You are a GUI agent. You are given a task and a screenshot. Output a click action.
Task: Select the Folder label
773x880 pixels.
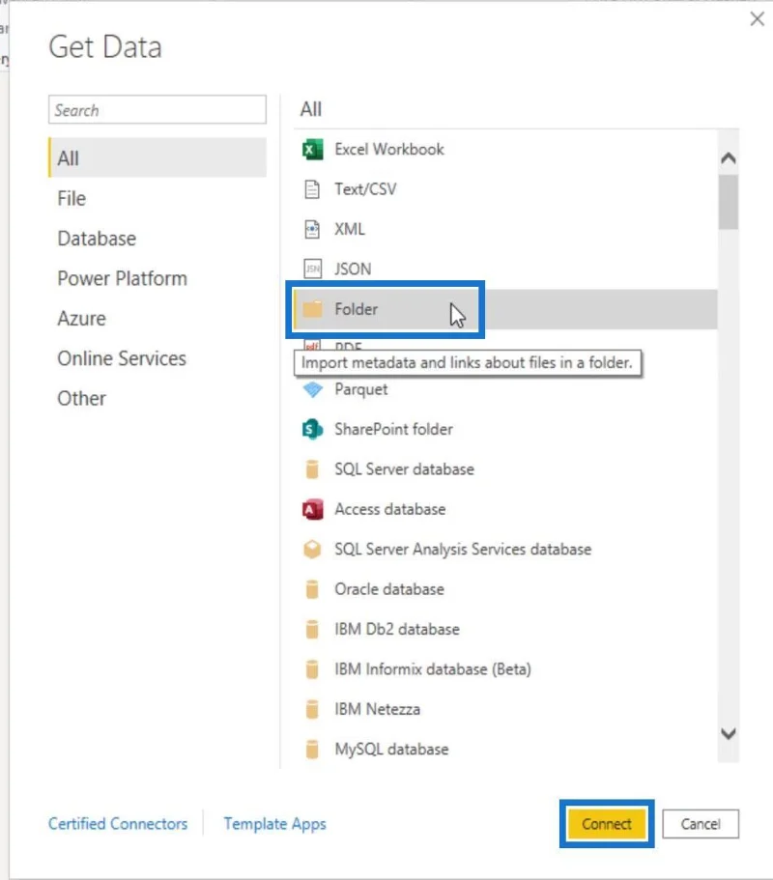(356, 309)
